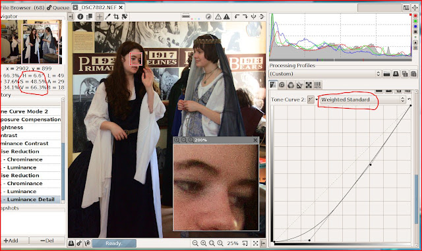This screenshot has width=422, height=251.
Task: Open Tone Curve 2 type arrow
Action: pos(316,99)
